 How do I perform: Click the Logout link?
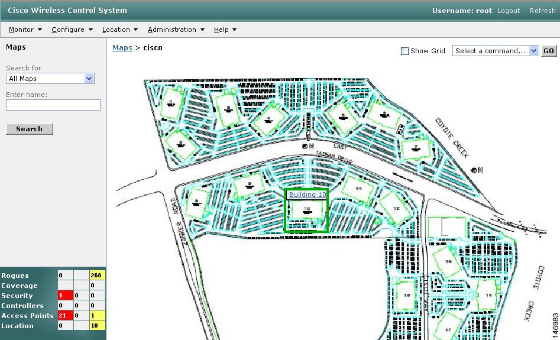(509, 11)
